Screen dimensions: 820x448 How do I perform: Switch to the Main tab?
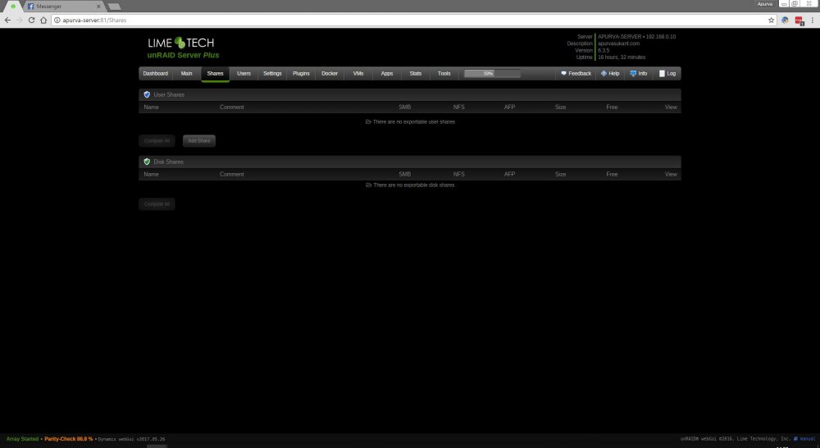tap(186, 74)
